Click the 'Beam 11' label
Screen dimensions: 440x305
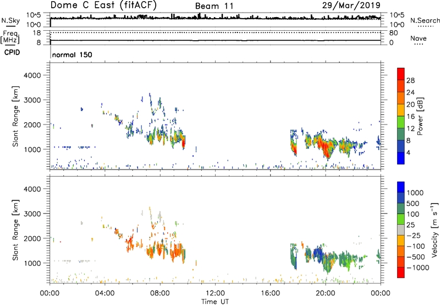click(215, 6)
